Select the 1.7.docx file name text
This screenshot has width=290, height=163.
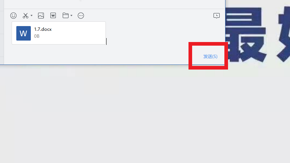(43, 29)
